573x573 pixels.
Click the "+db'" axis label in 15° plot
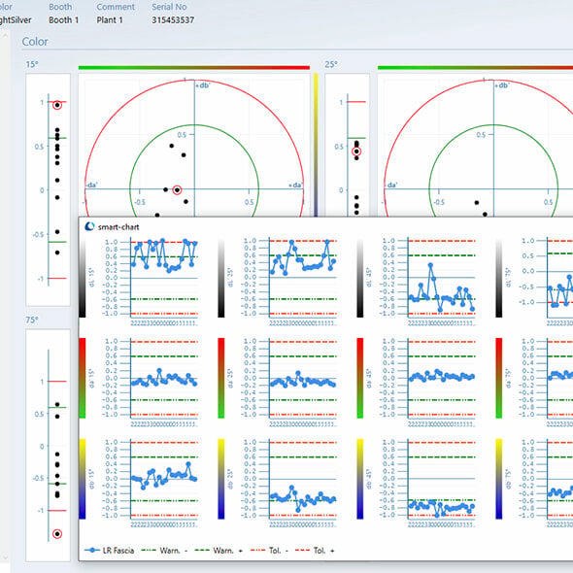pos(203,85)
